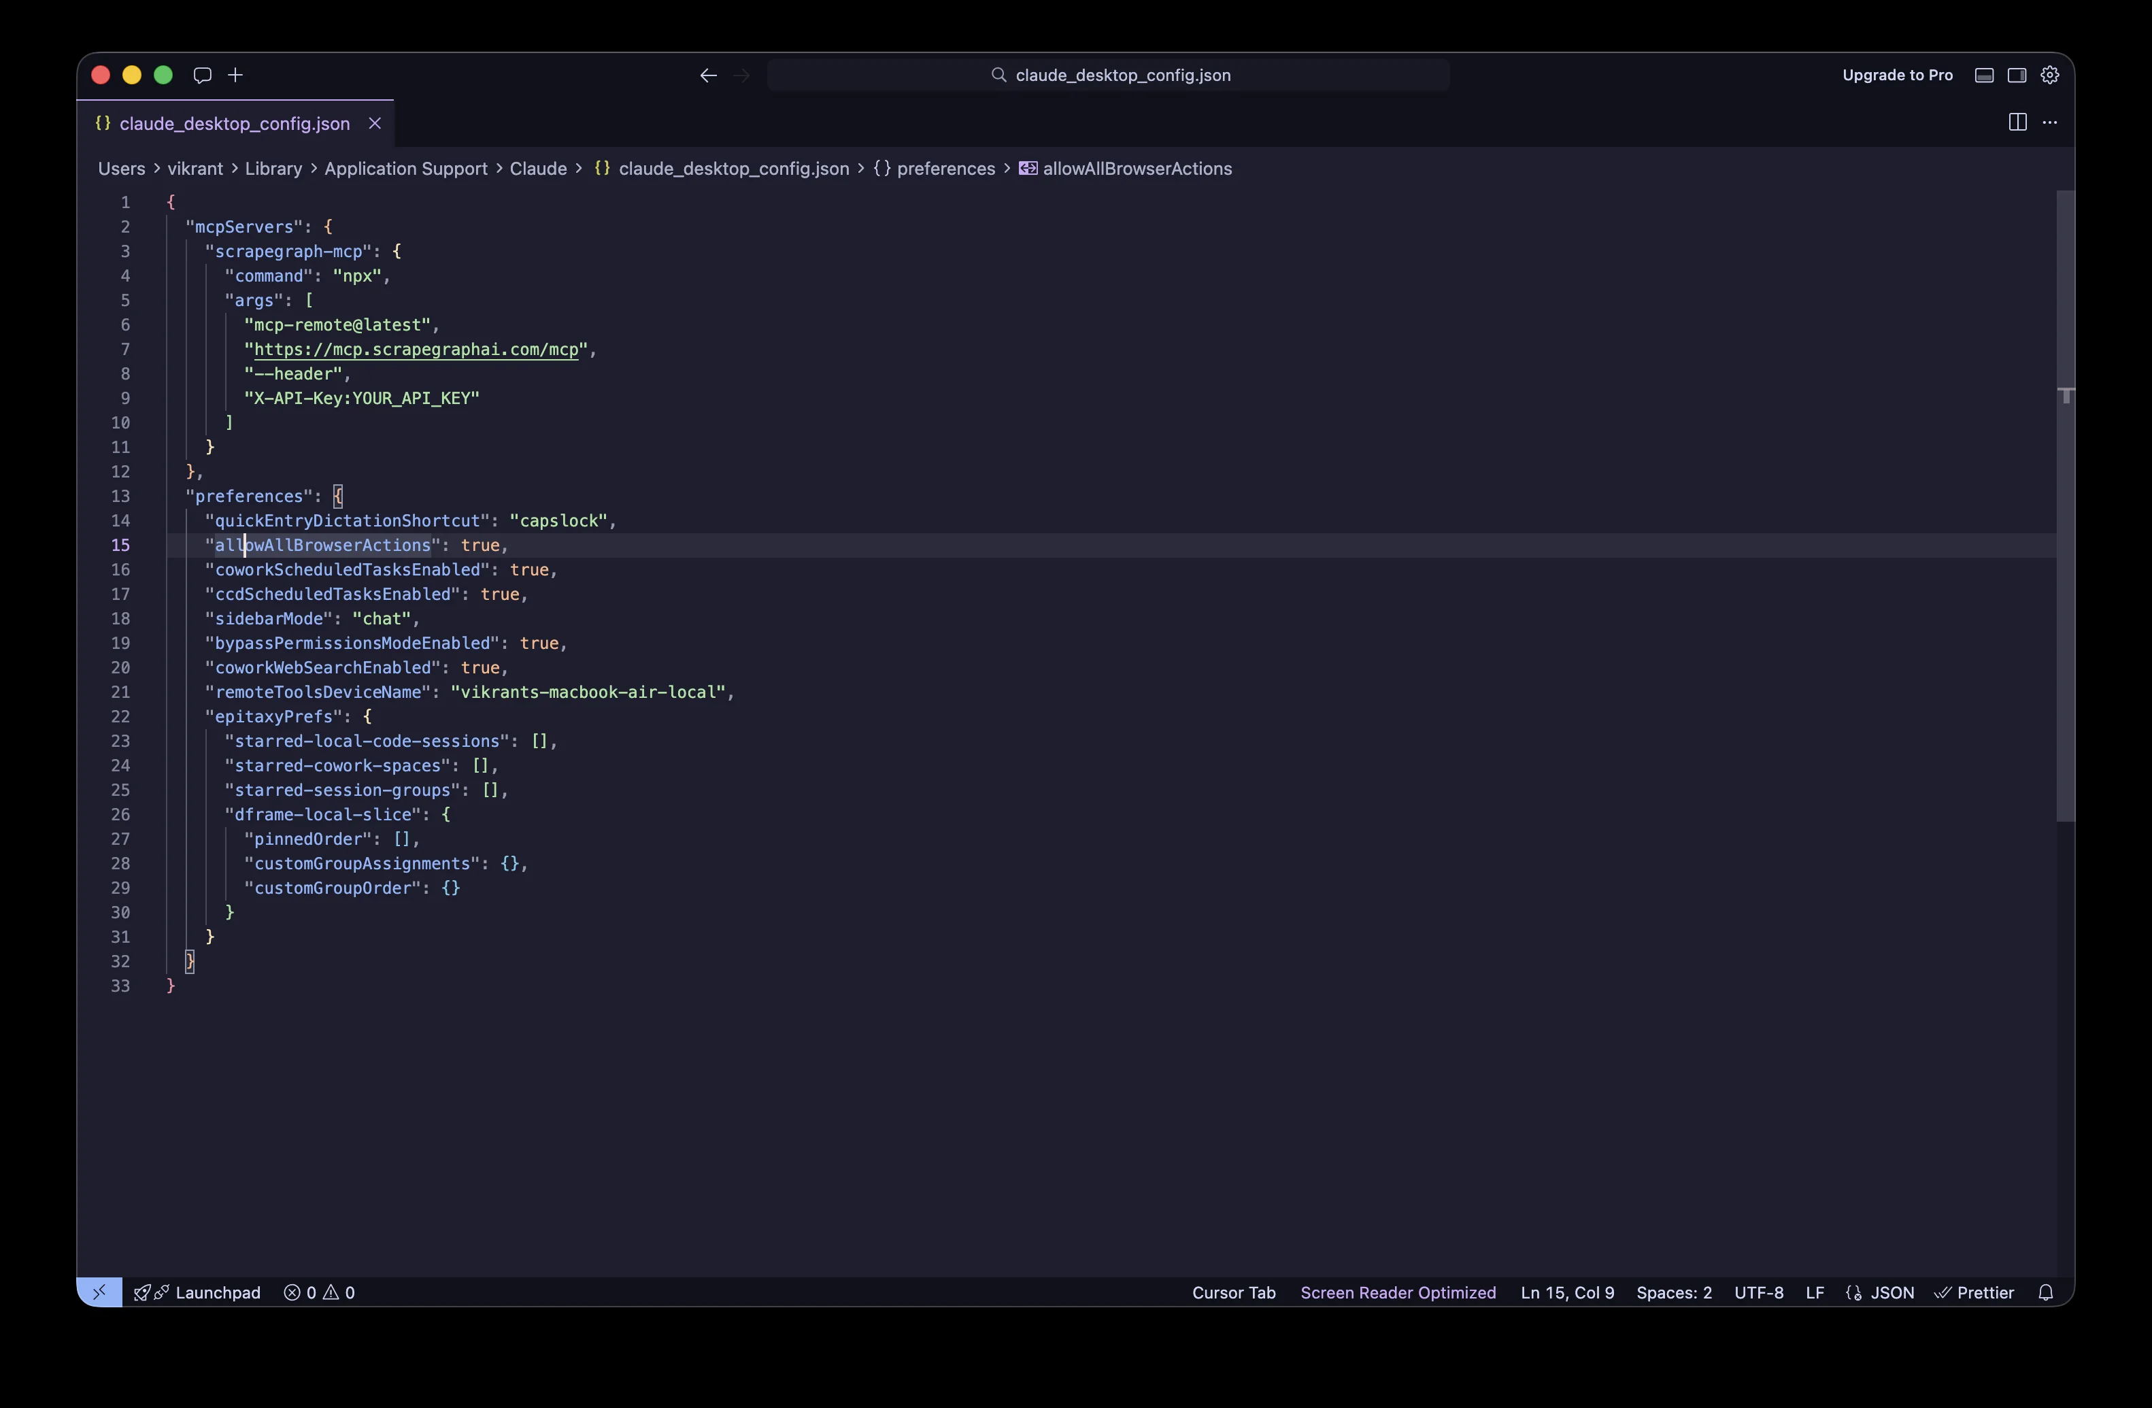Click Application Support breadcrumb segment
Image resolution: width=2152 pixels, height=1408 pixels.
tap(405, 168)
